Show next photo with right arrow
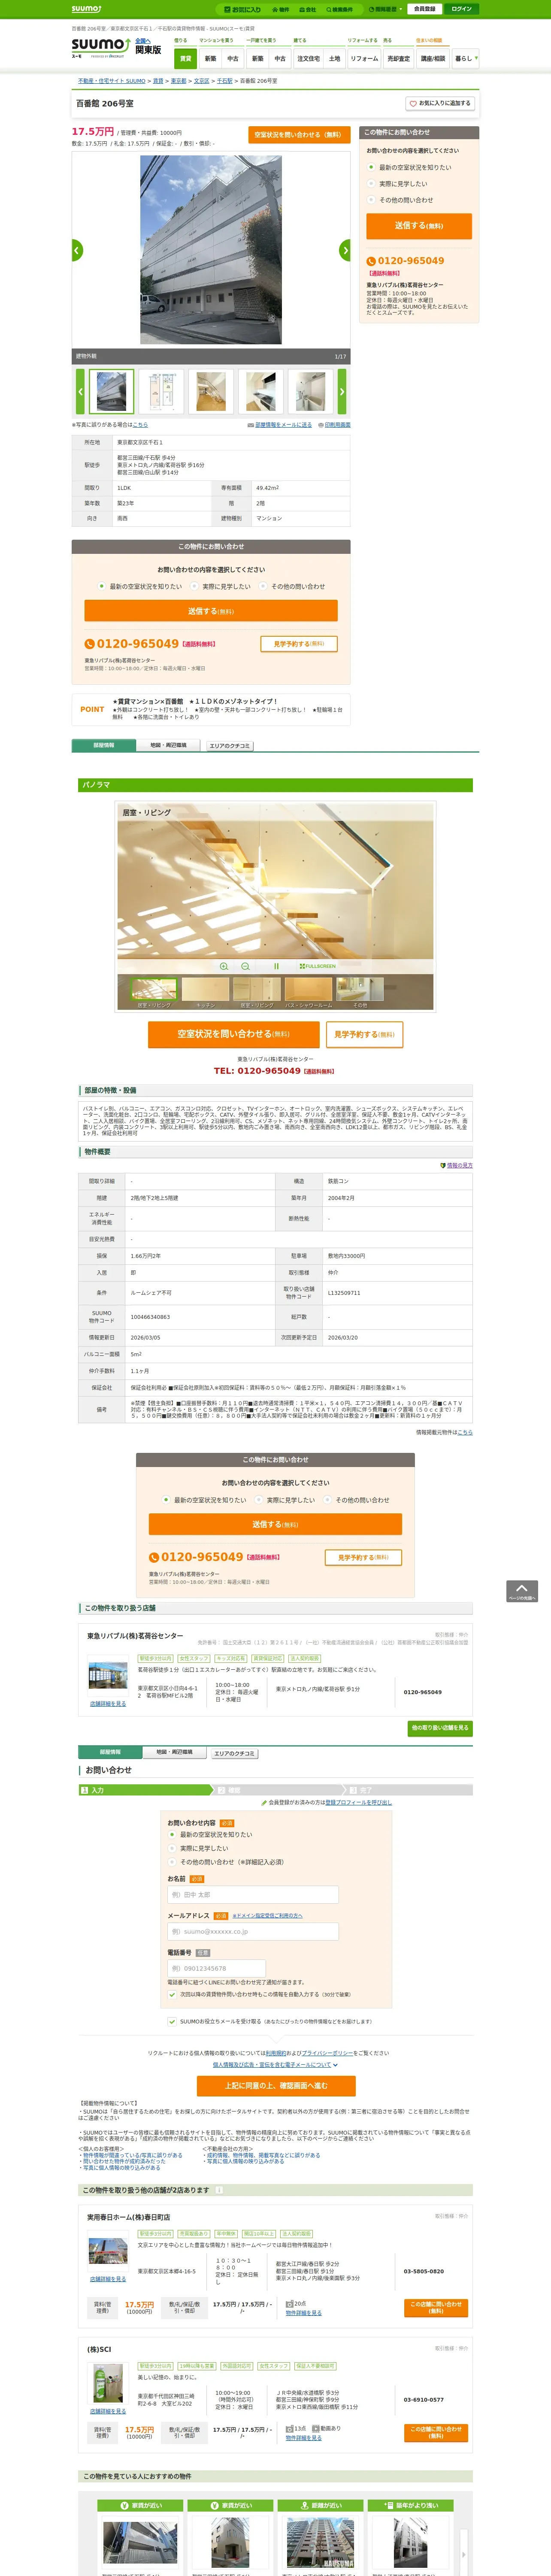Image resolution: width=551 pixels, height=2576 pixels. [345, 250]
